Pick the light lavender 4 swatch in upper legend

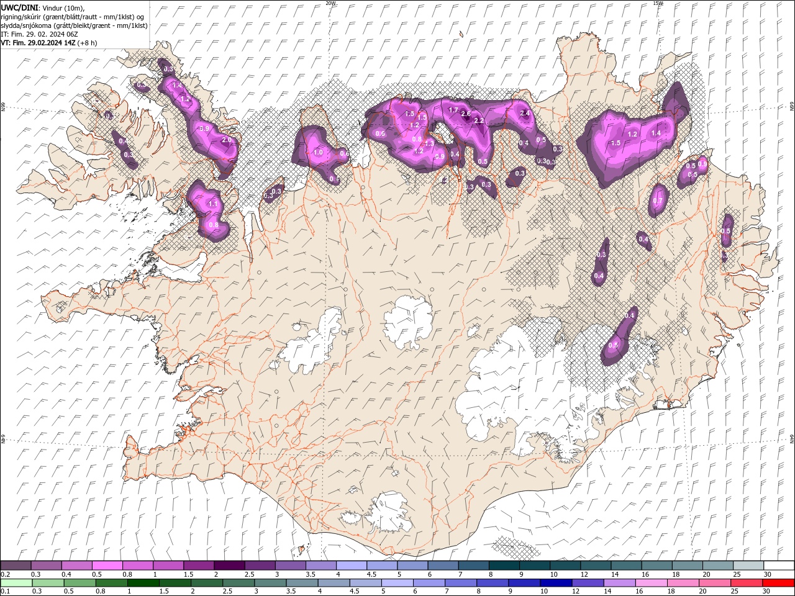click(352, 566)
